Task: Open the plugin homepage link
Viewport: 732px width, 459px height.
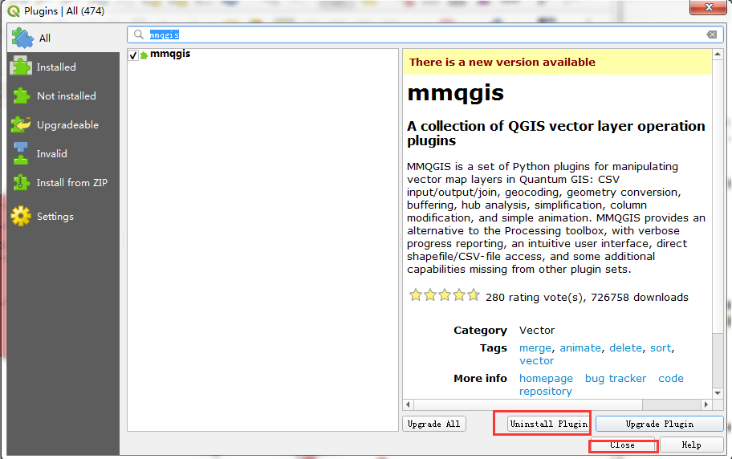Action: tap(546, 379)
